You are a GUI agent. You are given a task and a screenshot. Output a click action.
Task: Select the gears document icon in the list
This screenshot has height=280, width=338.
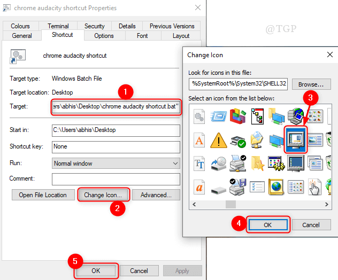point(199,116)
